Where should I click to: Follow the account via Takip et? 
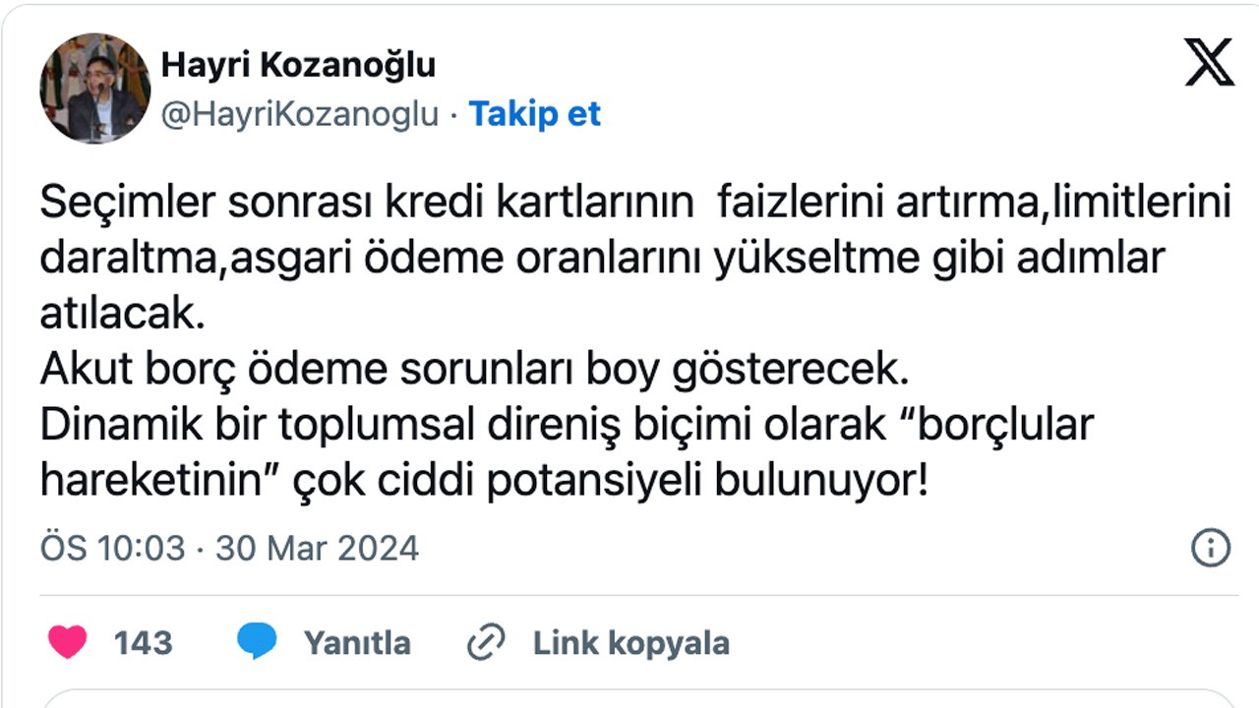(x=534, y=114)
